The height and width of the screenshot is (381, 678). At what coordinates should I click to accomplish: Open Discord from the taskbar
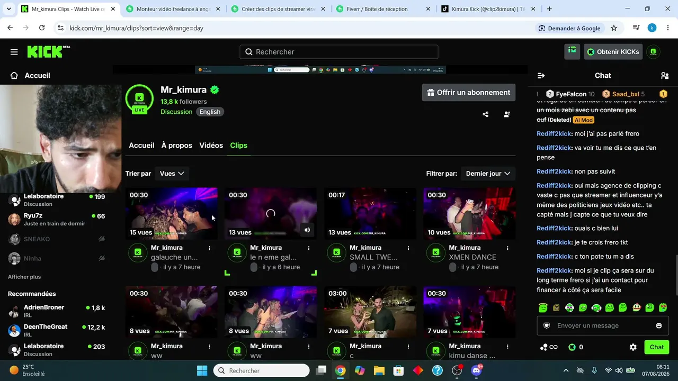click(x=476, y=370)
